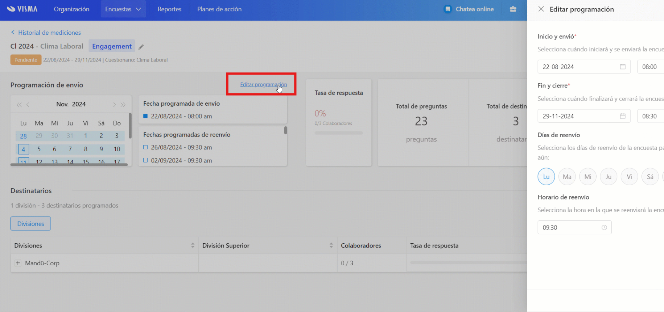Click the Pendiente status badge
Screen dimensions: 664x312
tap(26, 60)
